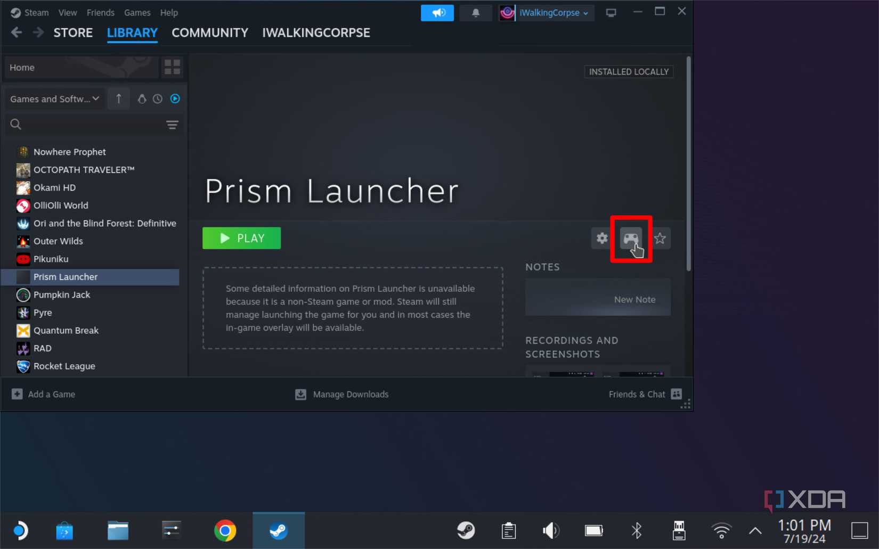Add Prism Launcher to favorites star

660,238
